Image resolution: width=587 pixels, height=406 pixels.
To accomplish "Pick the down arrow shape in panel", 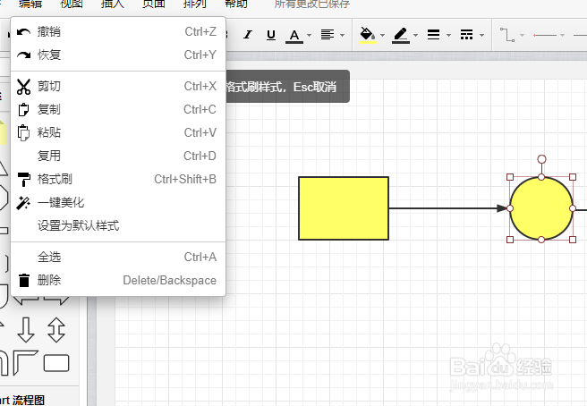I will click(x=26, y=330).
